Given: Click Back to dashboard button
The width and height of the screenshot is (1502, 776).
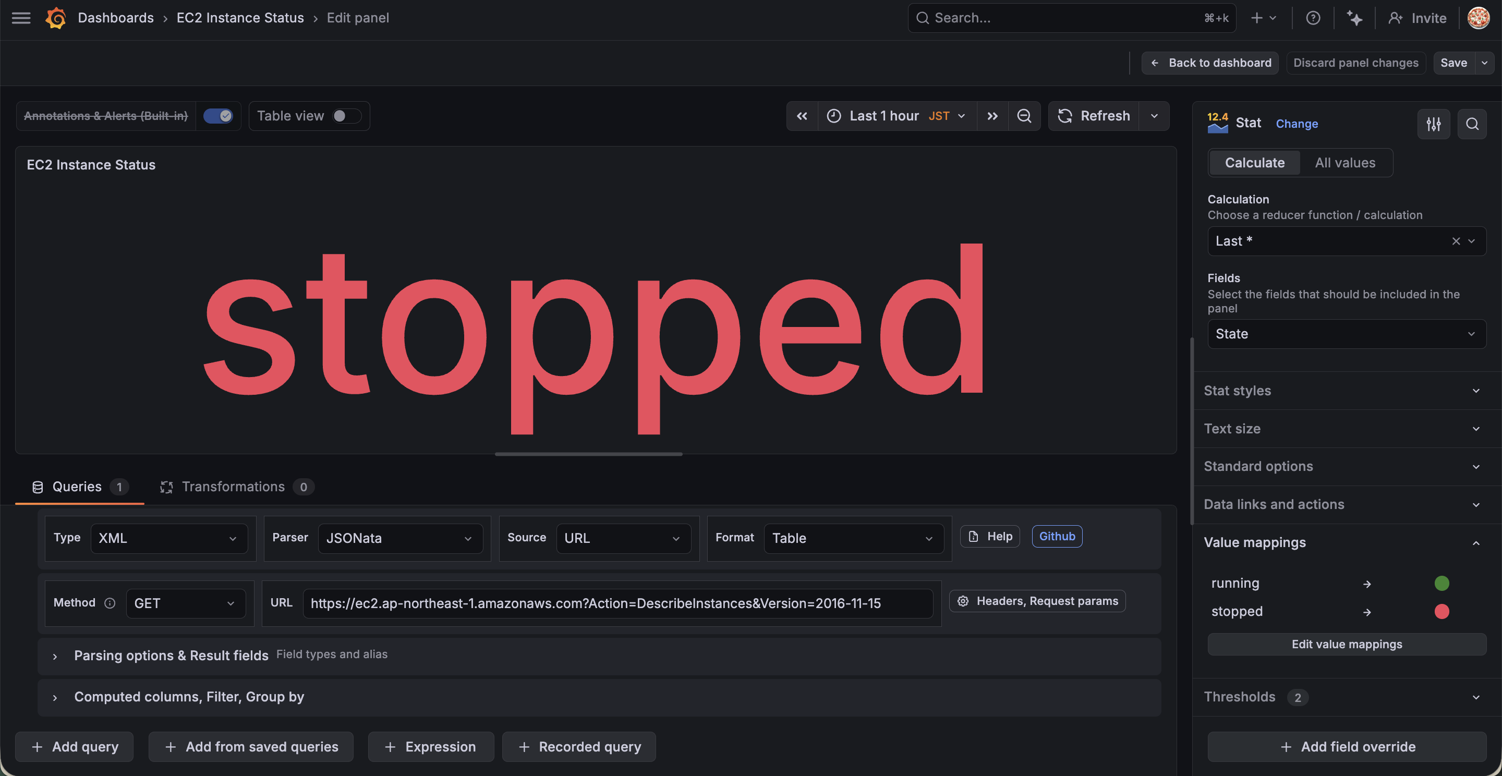Looking at the screenshot, I should [1210, 63].
